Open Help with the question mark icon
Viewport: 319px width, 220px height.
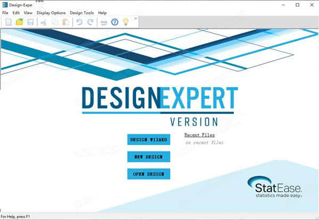point(115,22)
